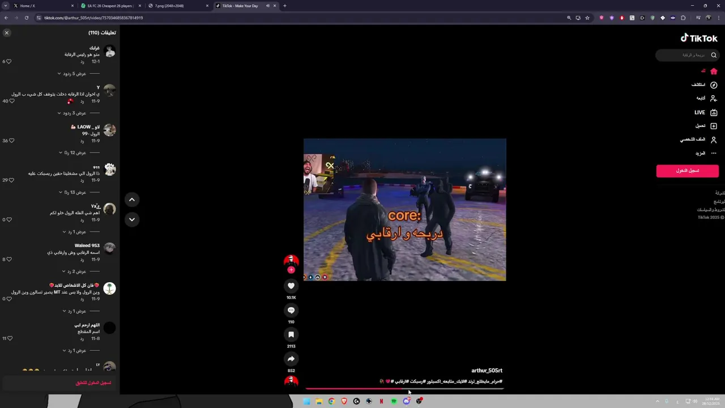Screen dimensions: 725x408
Task: Like the اللهم ارحم ابي comment with 11 likes
Action: [10, 338]
